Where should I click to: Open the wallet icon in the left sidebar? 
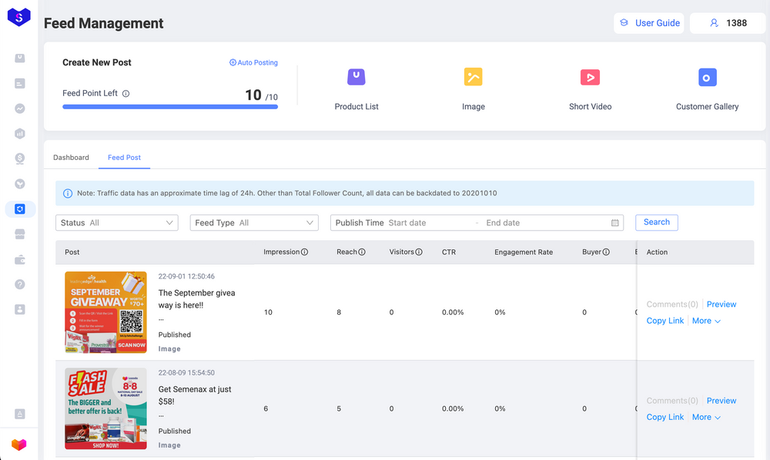point(20,260)
